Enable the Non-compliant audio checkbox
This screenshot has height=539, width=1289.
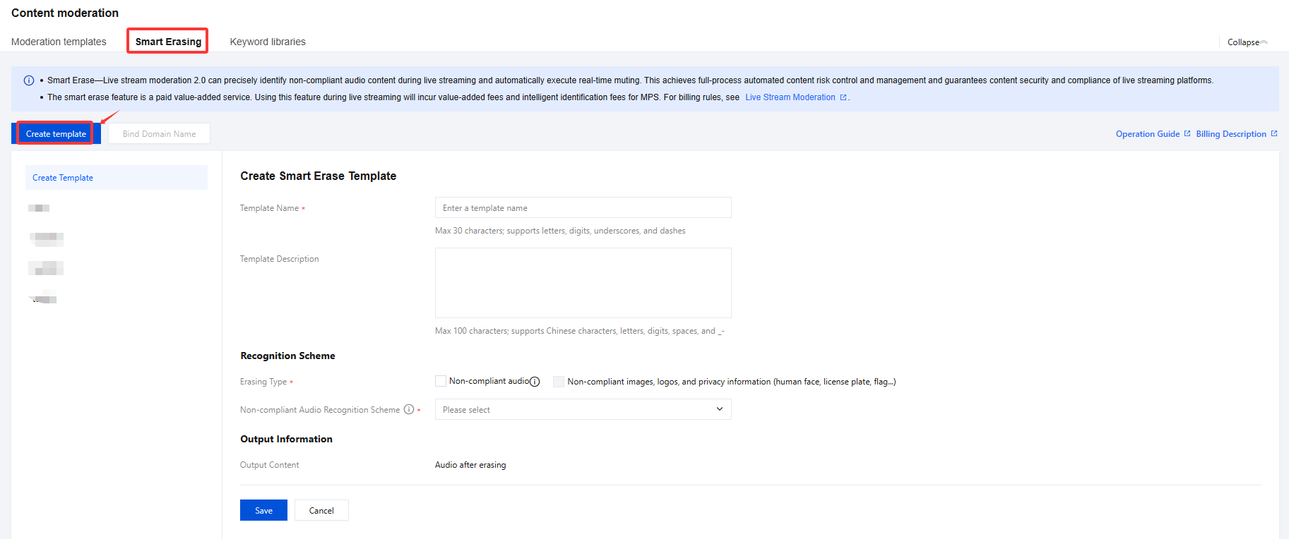tap(441, 381)
